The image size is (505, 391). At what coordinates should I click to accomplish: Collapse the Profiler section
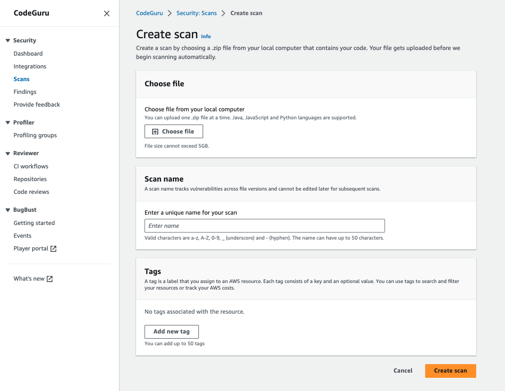8,123
